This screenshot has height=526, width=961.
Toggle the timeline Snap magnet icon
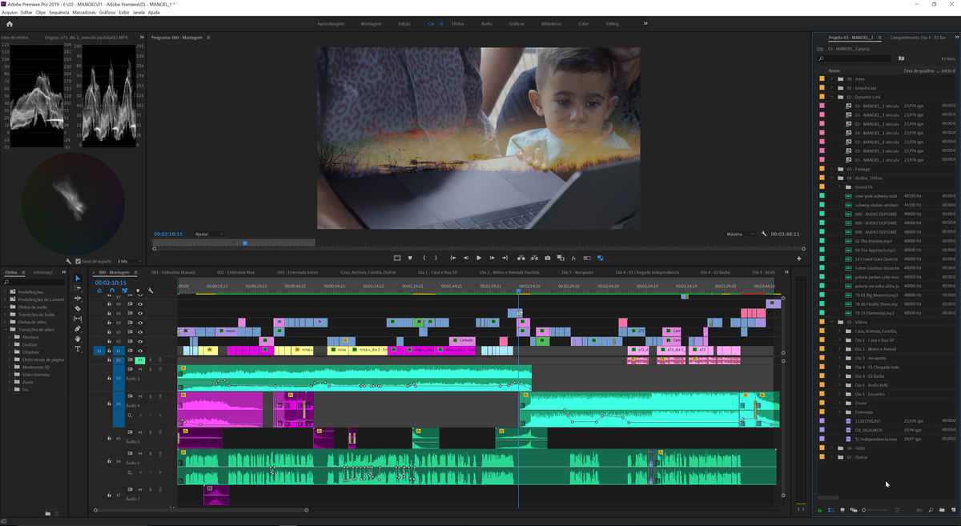point(111,291)
